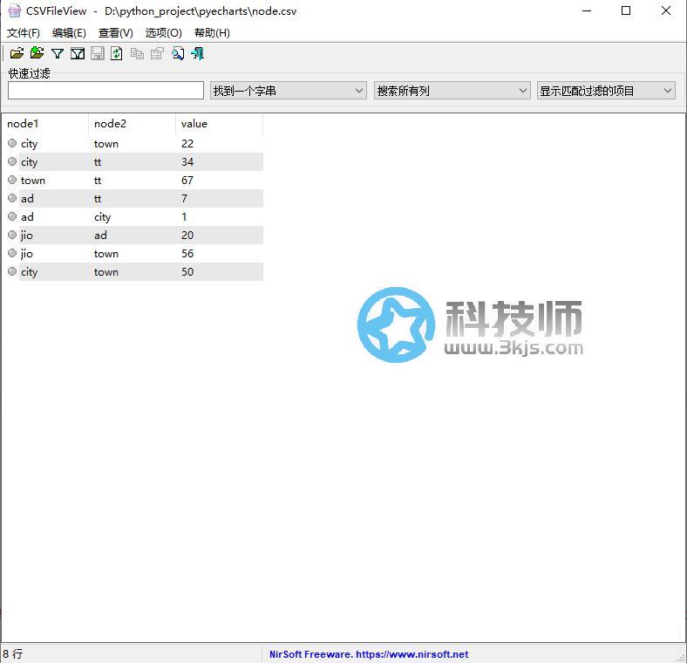Viewport: 687px width, 663px height.
Task: Click node2 cell 'tt' in the value 7 row
Action: [x=98, y=198]
